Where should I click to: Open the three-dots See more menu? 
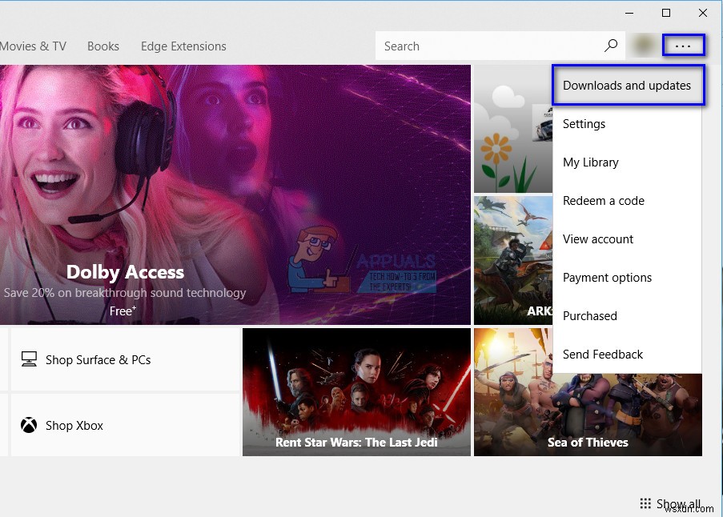[x=683, y=46]
